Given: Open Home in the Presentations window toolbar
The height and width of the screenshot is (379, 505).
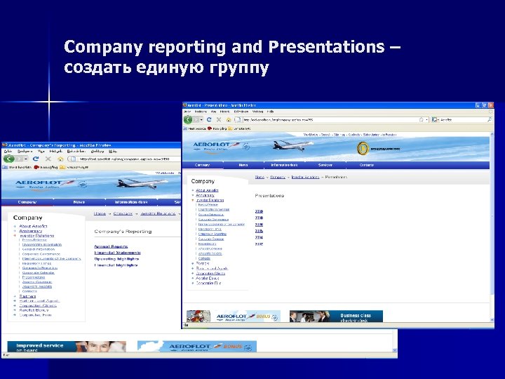Looking at the screenshot, I should coord(229,119).
